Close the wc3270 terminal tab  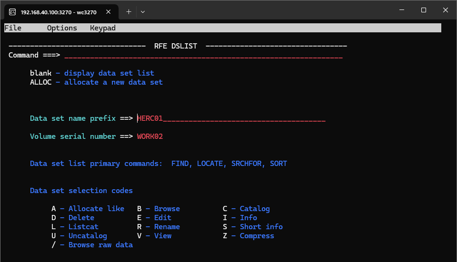pos(109,12)
